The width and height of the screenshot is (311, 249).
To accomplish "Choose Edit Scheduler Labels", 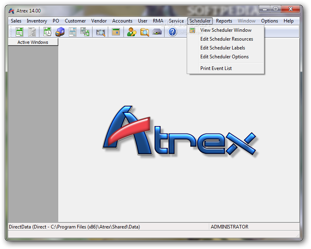I will coord(226,48).
